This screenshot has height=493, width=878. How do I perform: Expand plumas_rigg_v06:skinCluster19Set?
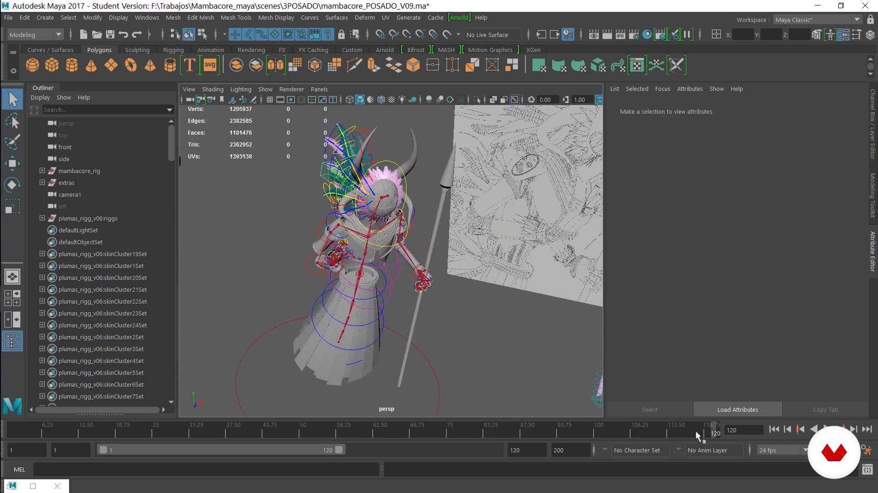click(42, 254)
